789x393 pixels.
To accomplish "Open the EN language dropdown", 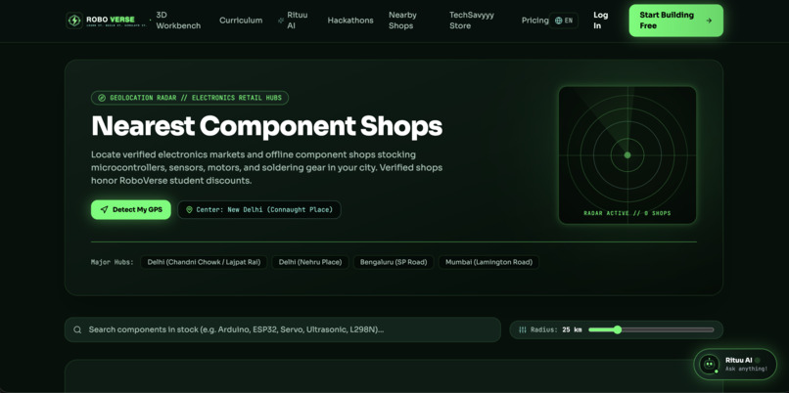I will pos(564,21).
